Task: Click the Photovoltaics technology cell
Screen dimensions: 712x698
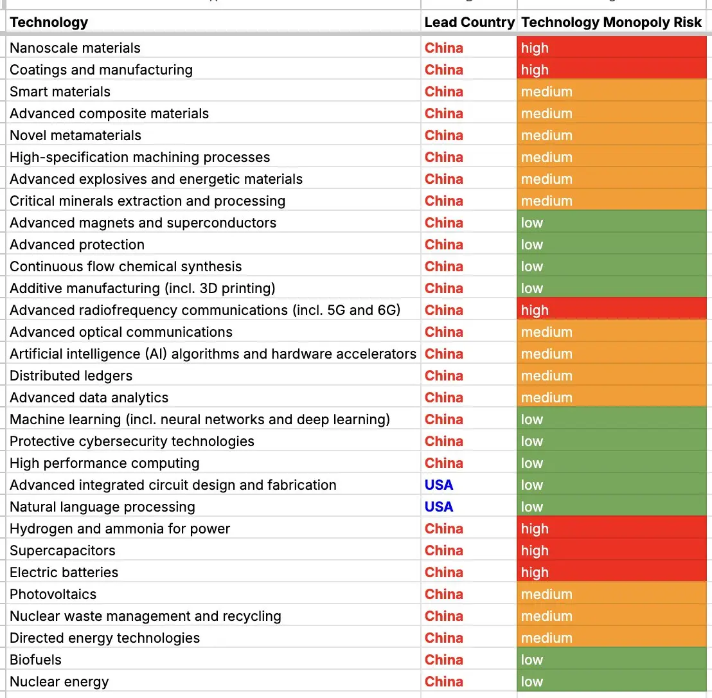Action: pos(213,593)
